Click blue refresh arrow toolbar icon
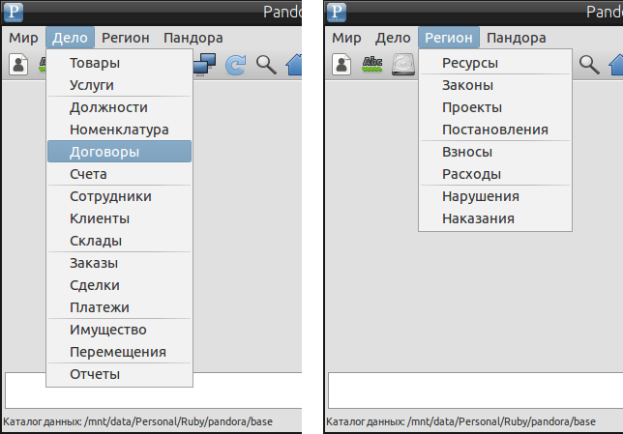This screenshot has height=434, width=623. 236,65
